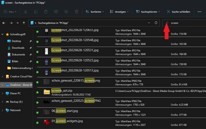The width and height of the screenshot is (206, 129).
Task: Select Downloads in the sidebar
Action: (18, 48)
